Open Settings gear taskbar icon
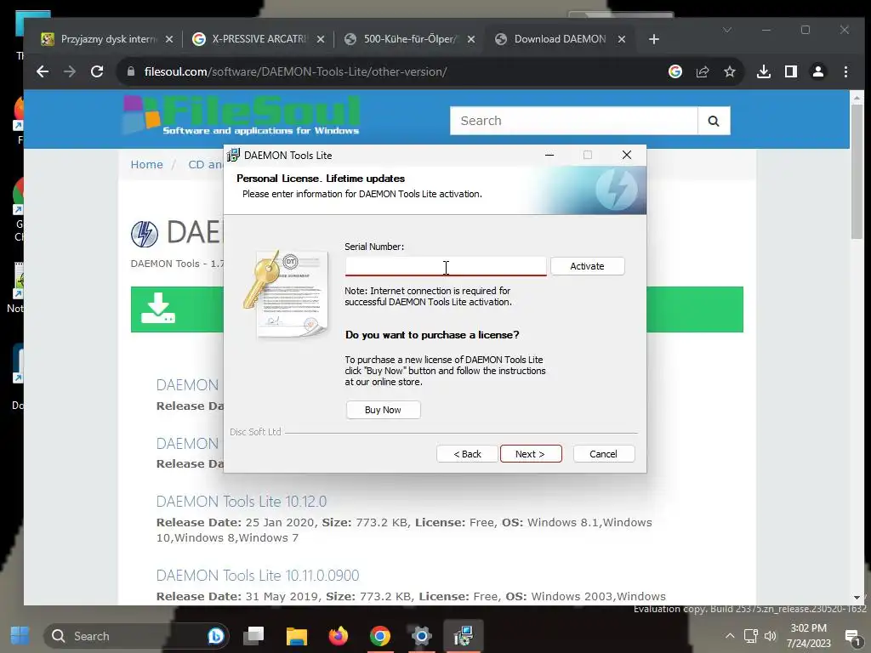The image size is (871, 653). click(422, 636)
